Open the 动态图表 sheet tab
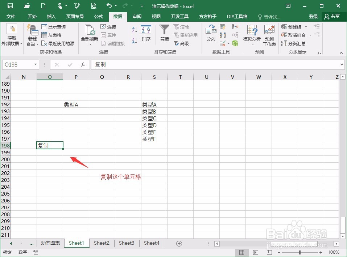The image size is (347, 257). pyautogui.click(x=50, y=243)
